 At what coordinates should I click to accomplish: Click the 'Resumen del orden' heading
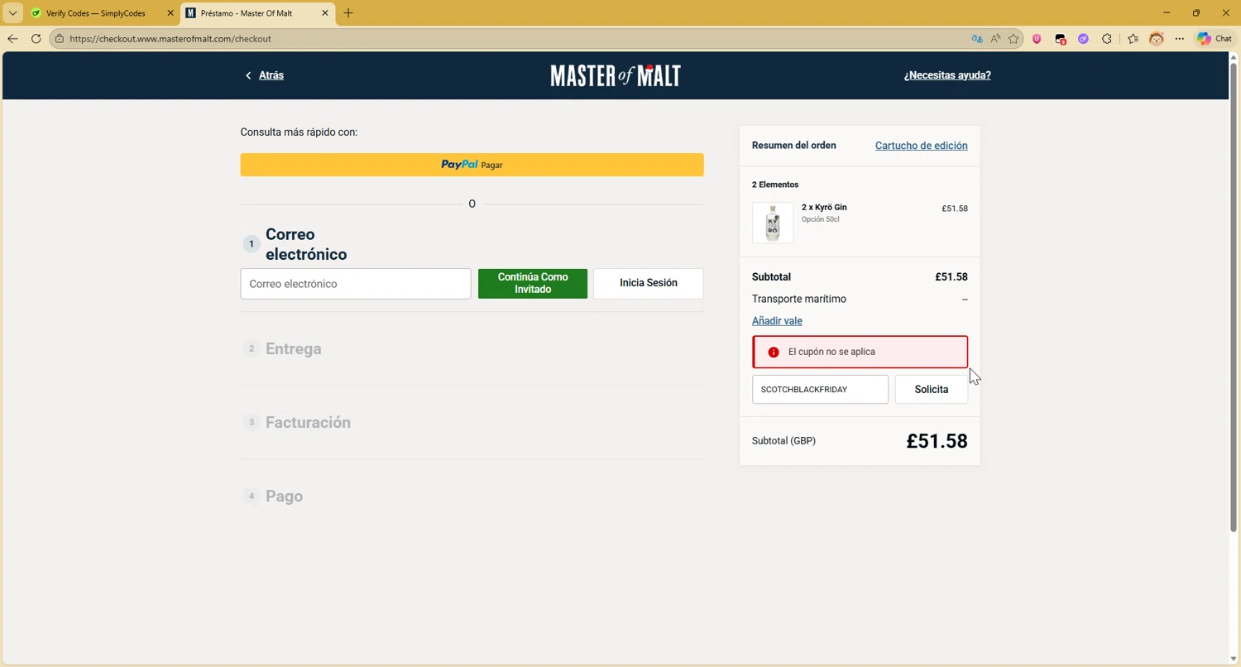(794, 146)
